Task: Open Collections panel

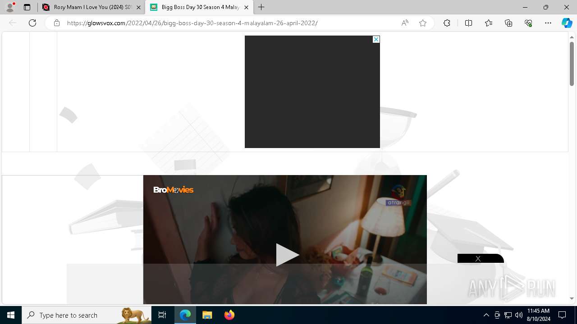Action: pyautogui.click(x=508, y=23)
